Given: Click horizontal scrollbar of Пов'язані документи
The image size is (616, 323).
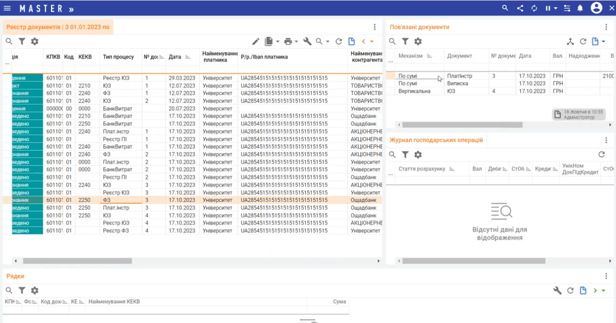Looking at the screenshot, I should pos(462,125).
